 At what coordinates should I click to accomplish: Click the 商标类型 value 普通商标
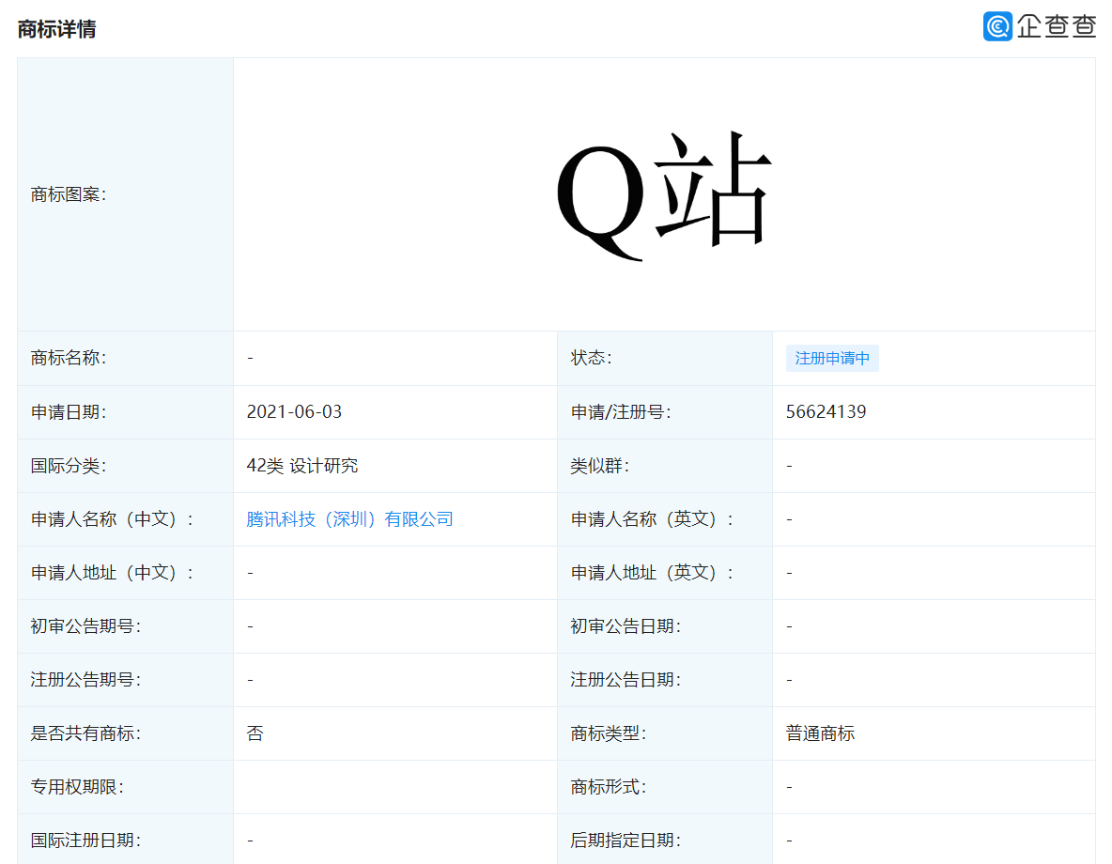pyautogui.click(x=816, y=733)
